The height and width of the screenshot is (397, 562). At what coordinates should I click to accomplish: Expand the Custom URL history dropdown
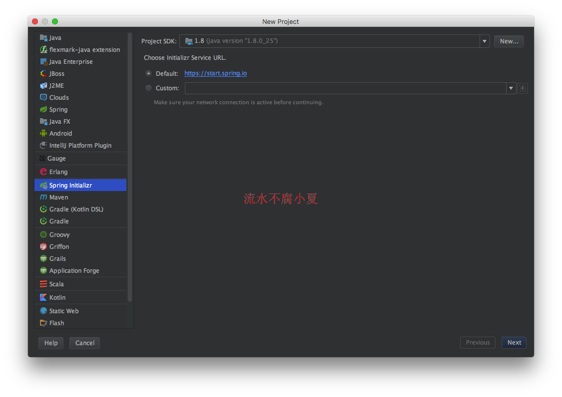coord(511,88)
